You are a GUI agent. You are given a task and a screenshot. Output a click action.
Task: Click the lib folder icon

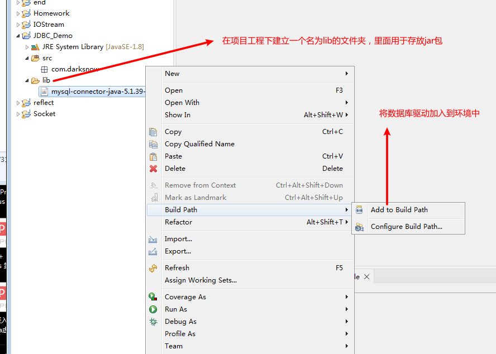click(x=35, y=80)
